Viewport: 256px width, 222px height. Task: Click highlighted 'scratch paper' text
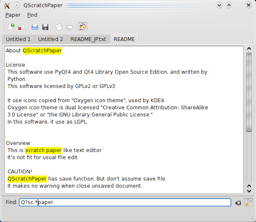tap(43, 150)
